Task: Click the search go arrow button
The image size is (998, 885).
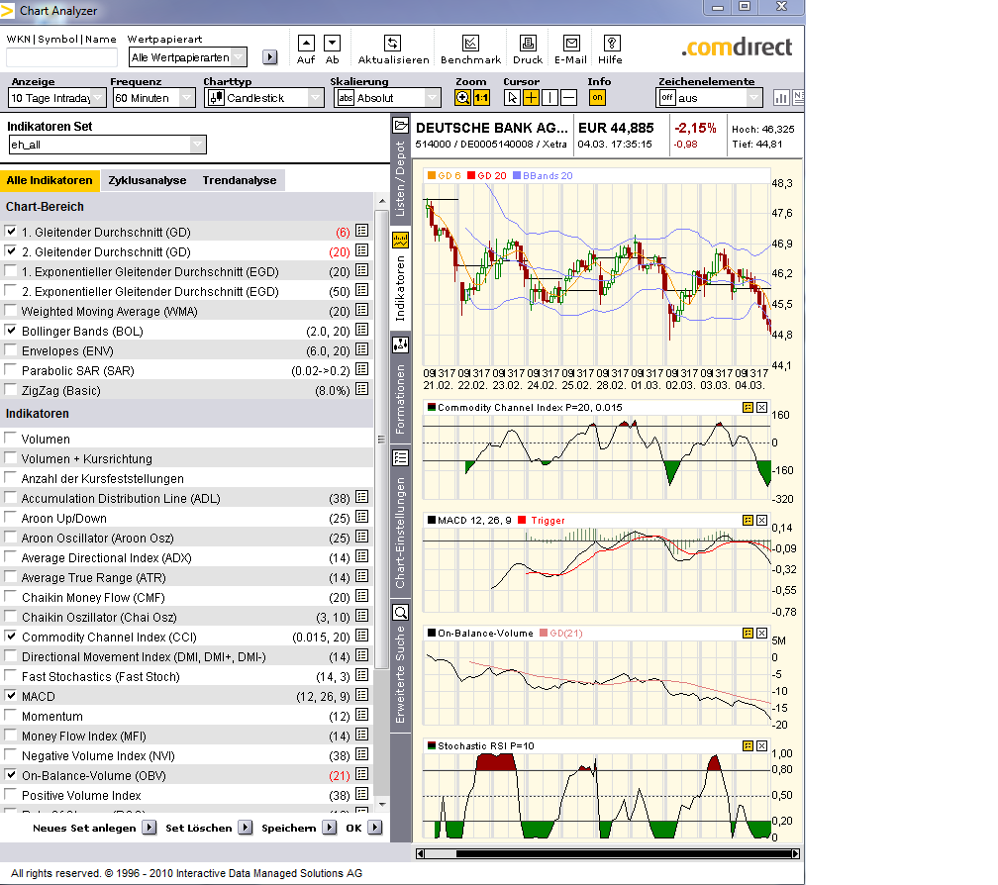Action: (270, 57)
